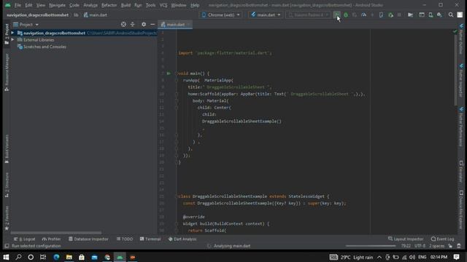Click the run gutter icon beside void main
The image size is (467, 262).
pyautogui.click(x=169, y=74)
